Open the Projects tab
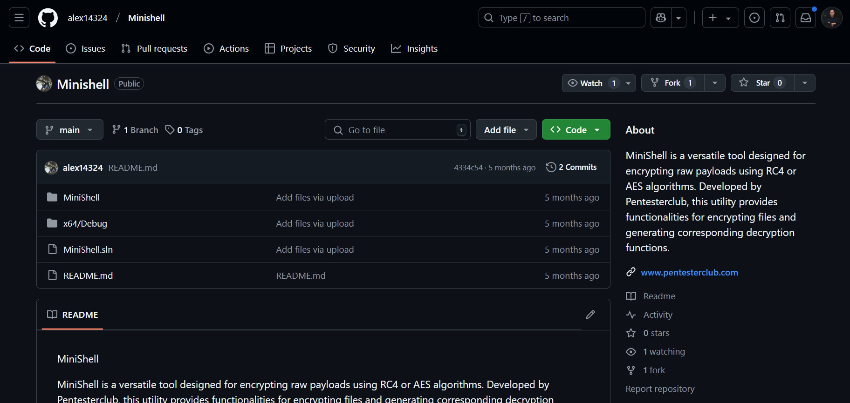 click(288, 48)
